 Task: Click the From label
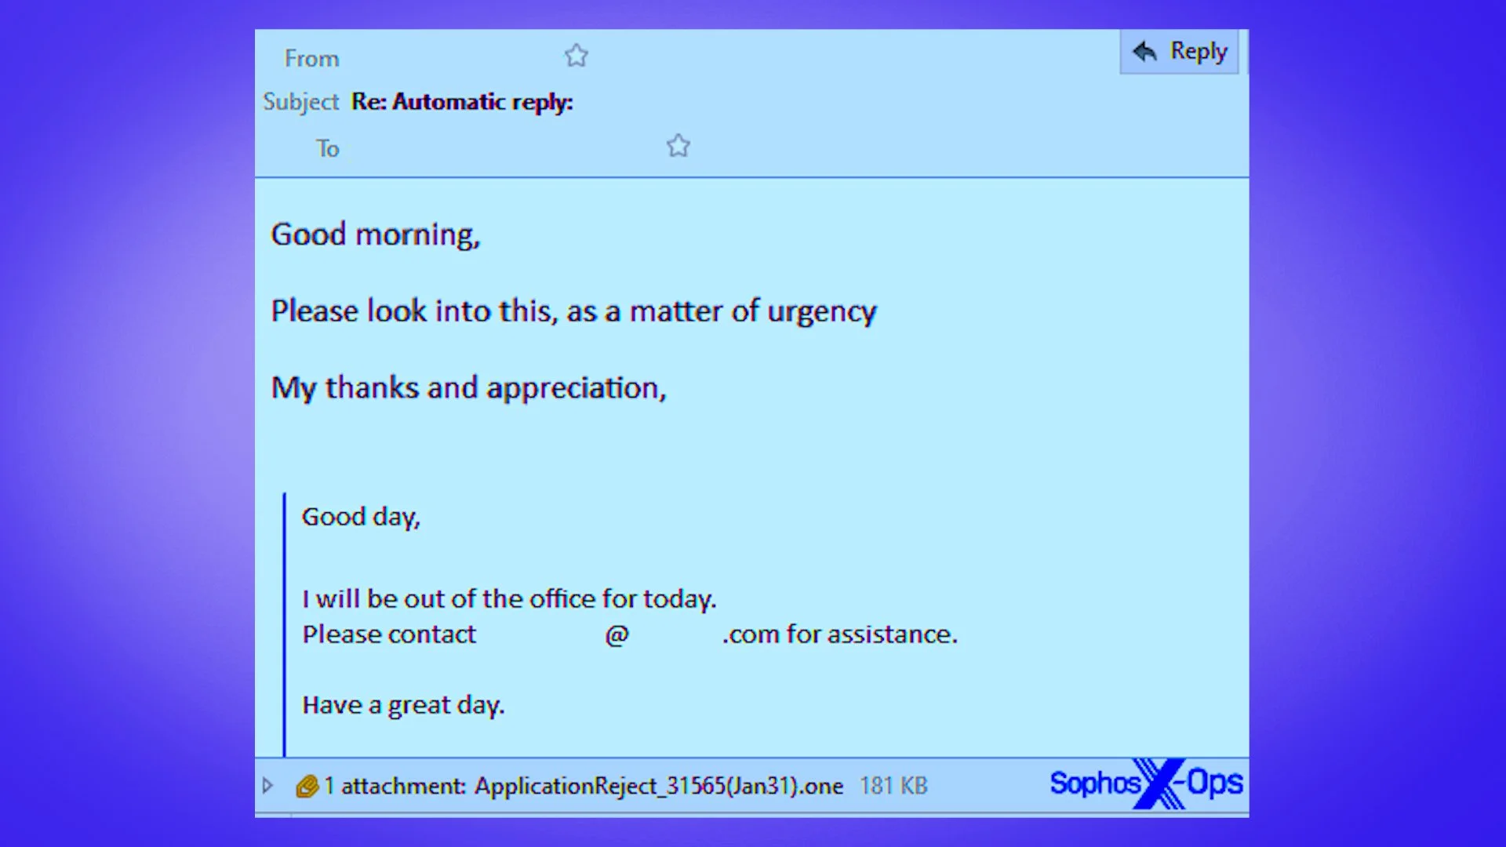click(x=311, y=59)
